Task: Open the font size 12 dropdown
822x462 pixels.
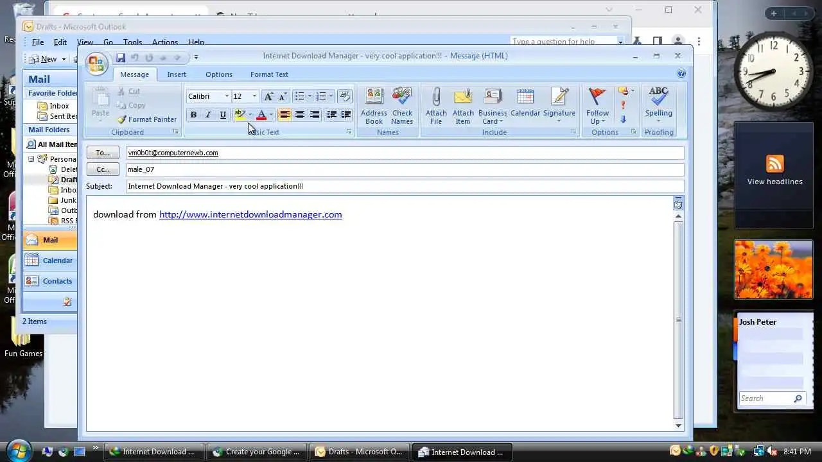Action: pos(254,96)
